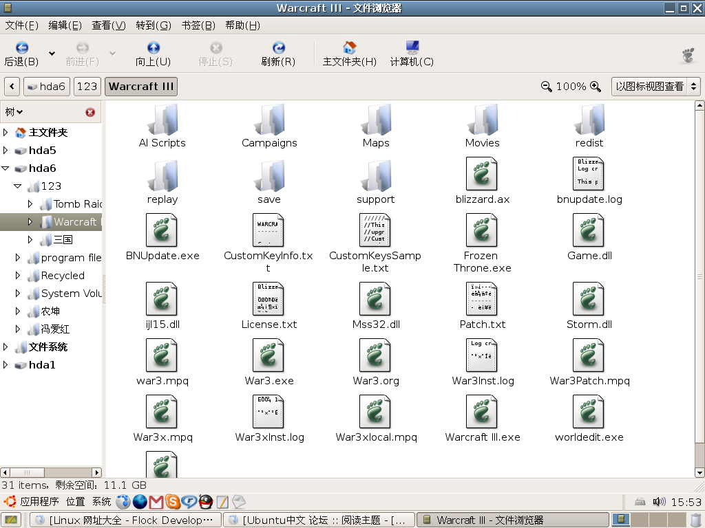Open the 以图标视图查看 view selector
Viewport: 705px width, 528px height.
(x=655, y=86)
